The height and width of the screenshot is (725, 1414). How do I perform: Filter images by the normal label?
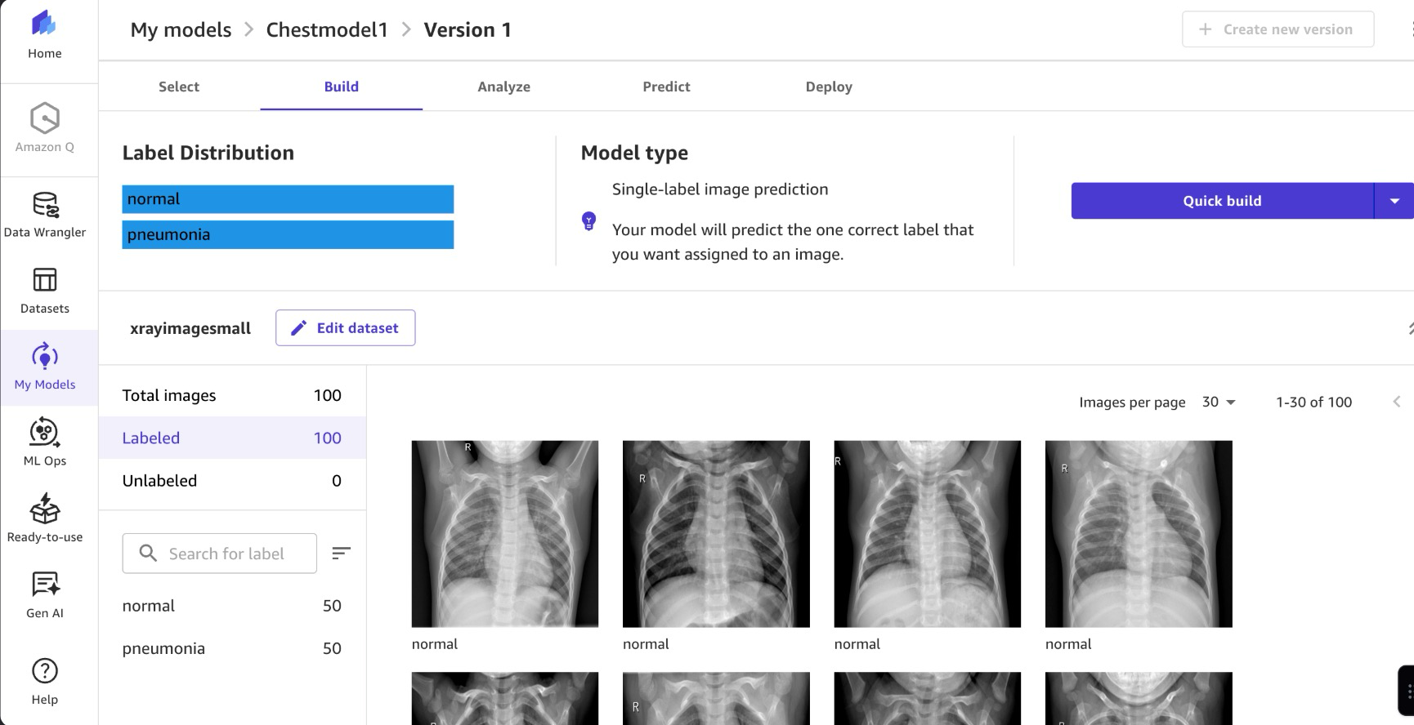pos(149,606)
